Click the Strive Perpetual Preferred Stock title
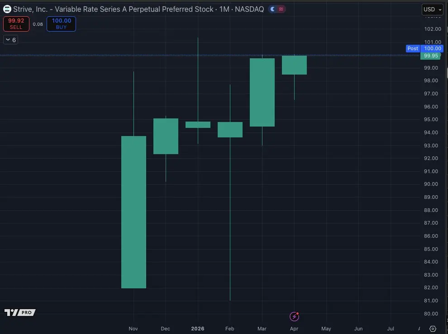This screenshot has width=448, height=334. (x=138, y=9)
